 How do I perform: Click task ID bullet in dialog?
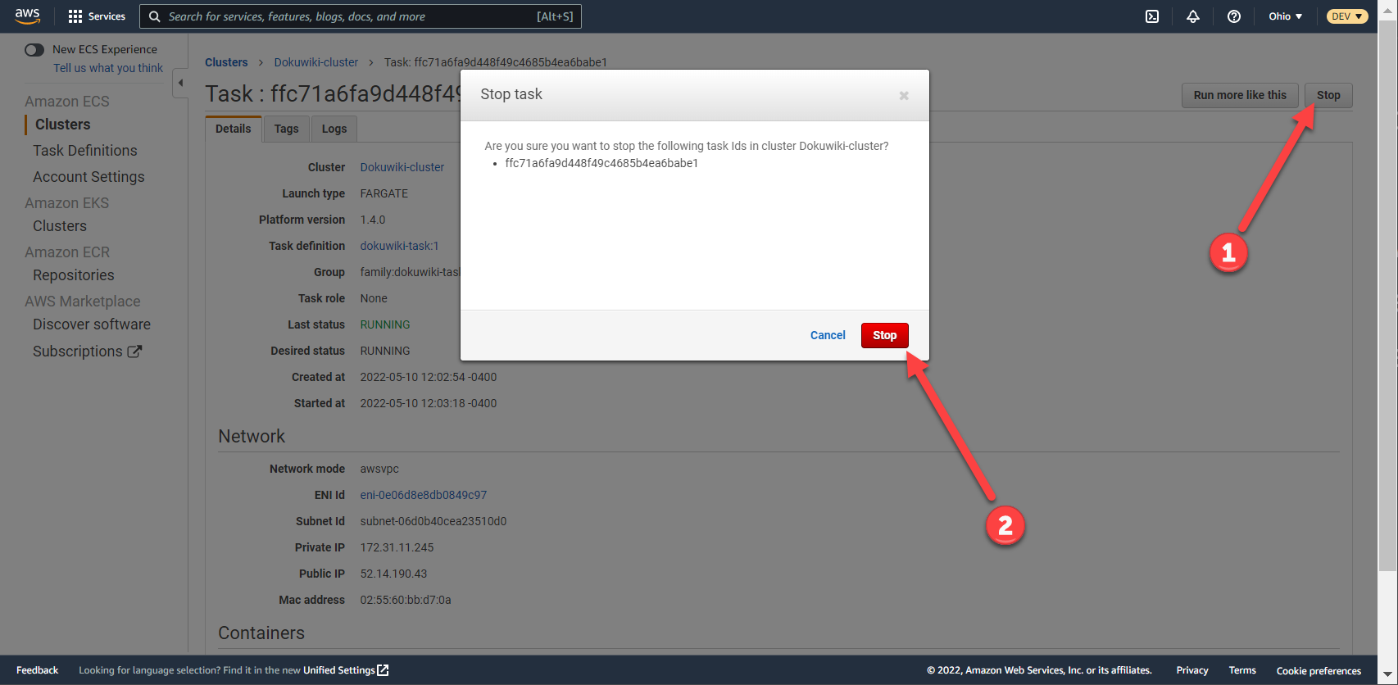coord(601,163)
